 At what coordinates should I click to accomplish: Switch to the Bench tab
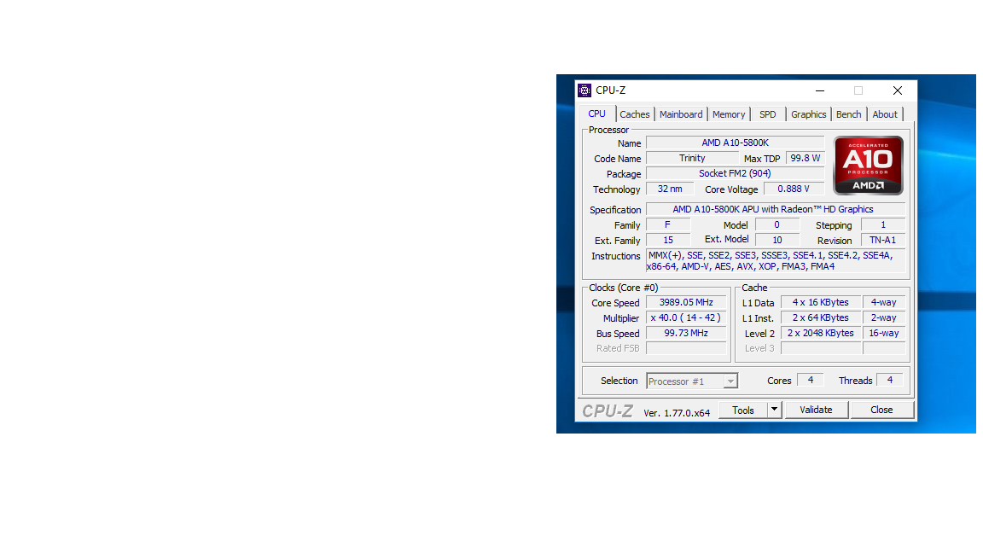point(848,114)
